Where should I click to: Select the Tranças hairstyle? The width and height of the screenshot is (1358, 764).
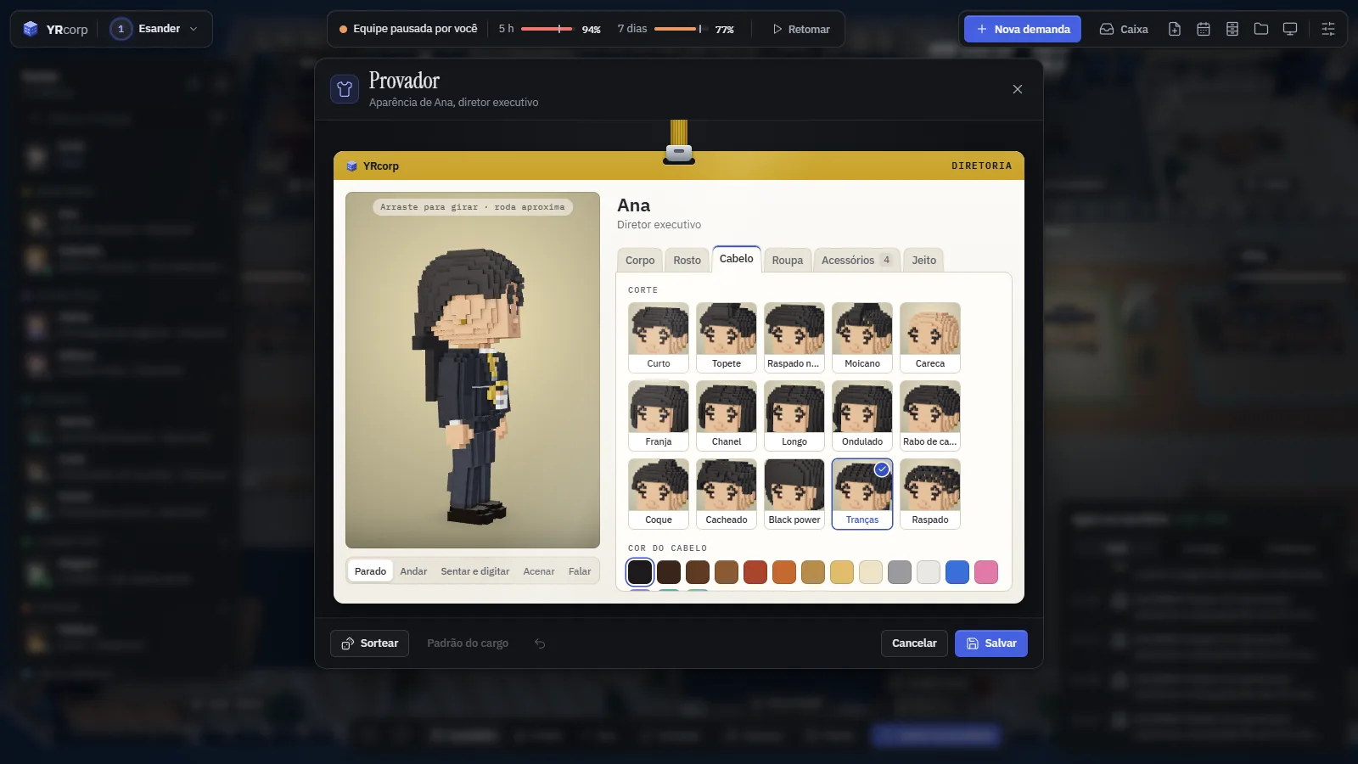tap(862, 494)
